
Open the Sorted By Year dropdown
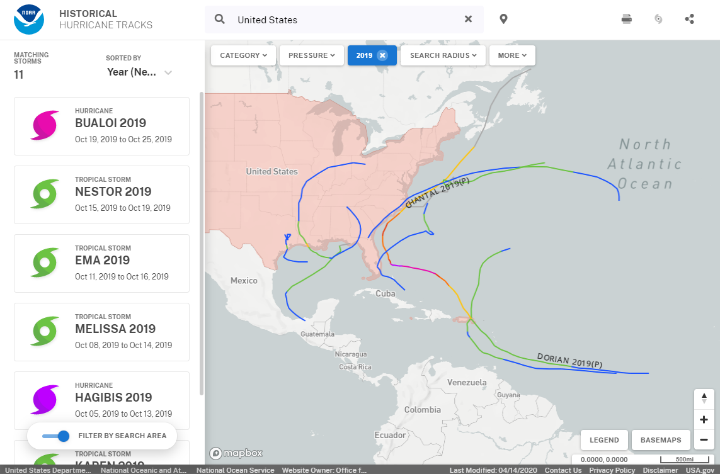pyautogui.click(x=139, y=72)
